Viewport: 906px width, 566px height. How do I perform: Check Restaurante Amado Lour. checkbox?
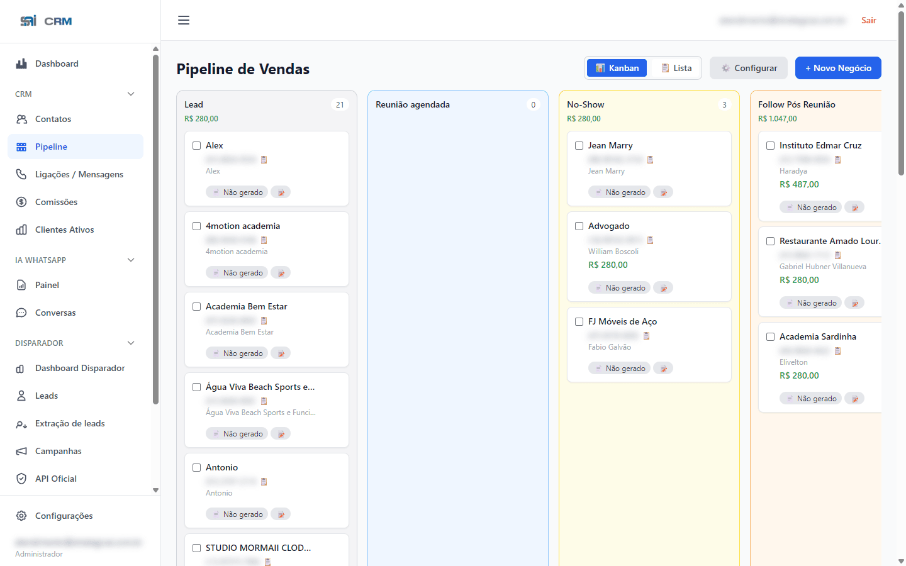pyautogui.click(x=771, y=241)
